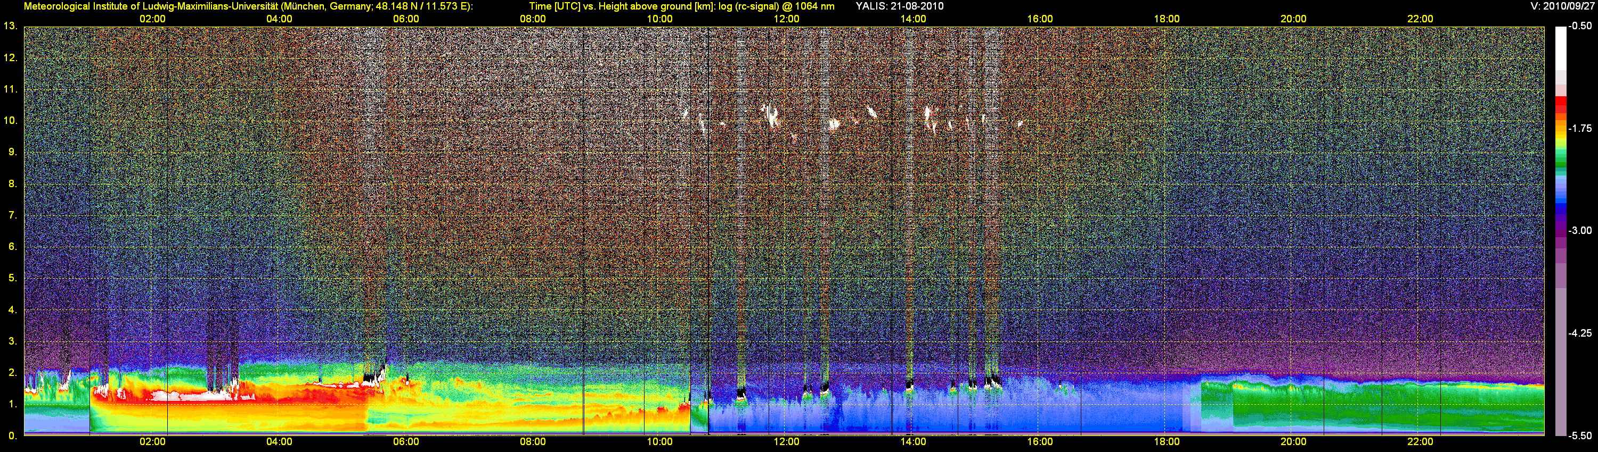The height and width of the screenshot is (452, 1598).
Task: Click the 11. km height axis label
Action: tap(11, 89)
